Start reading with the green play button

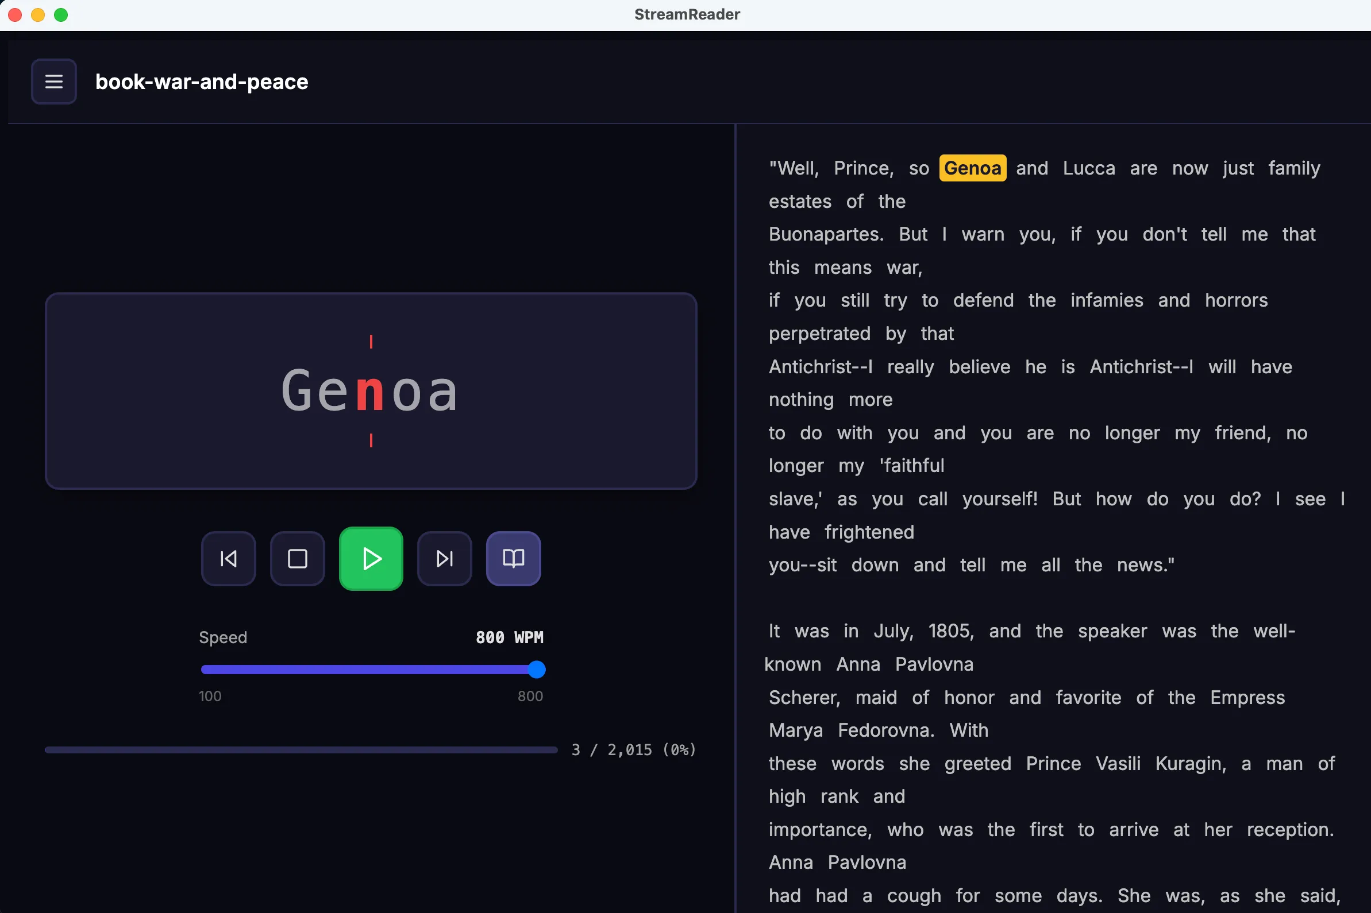(x=371, y=558)
